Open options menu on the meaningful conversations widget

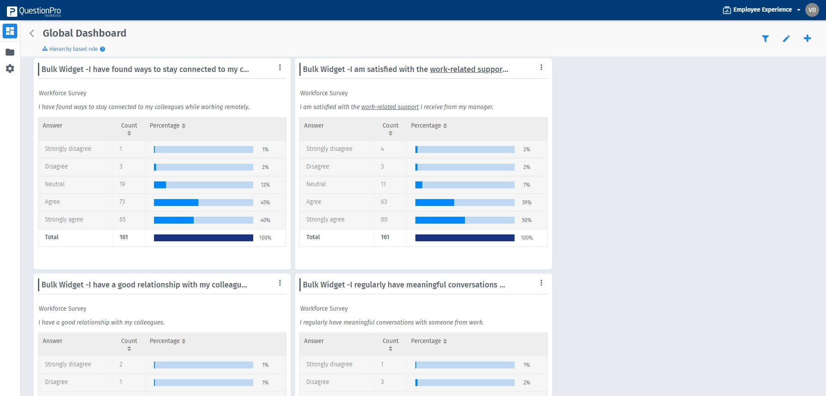[541, 283]
